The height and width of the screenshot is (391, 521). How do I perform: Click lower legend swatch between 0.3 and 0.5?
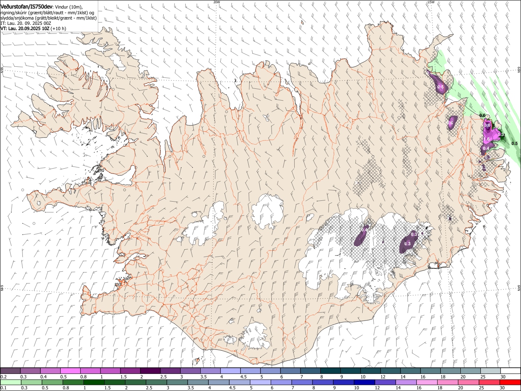(x=31, y=382)
